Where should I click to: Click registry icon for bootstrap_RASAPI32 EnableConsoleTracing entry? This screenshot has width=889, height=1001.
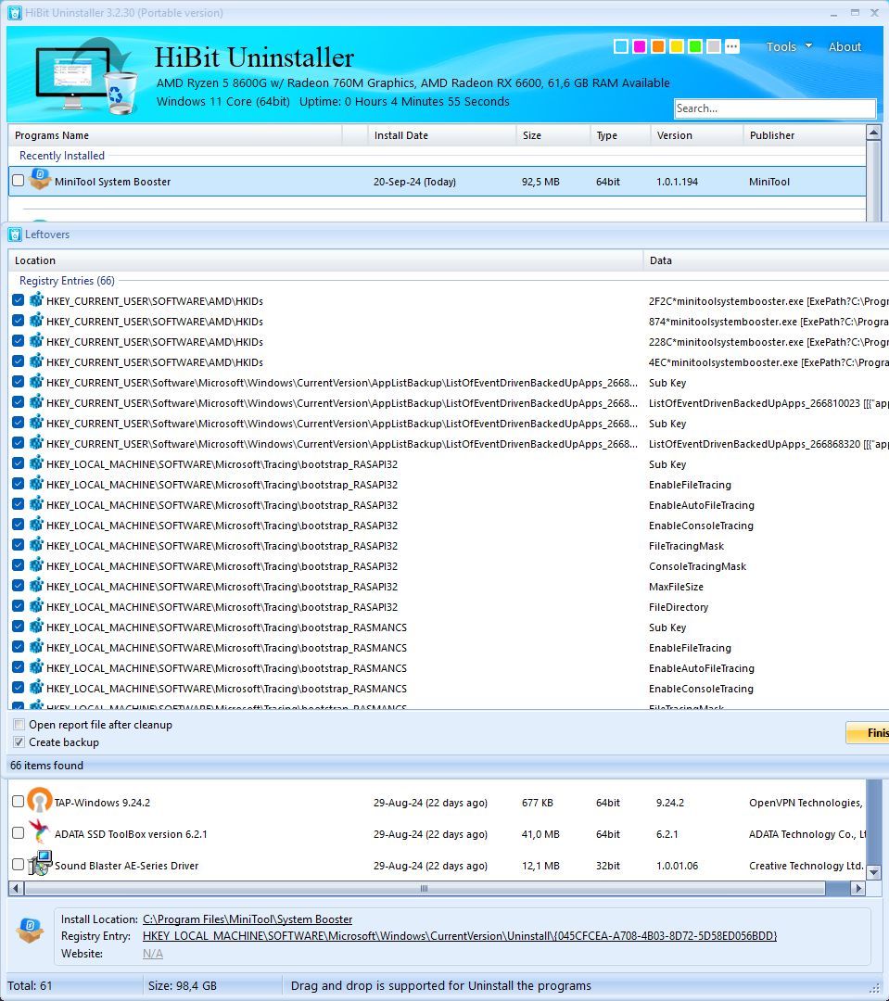(x=36, y=525)
